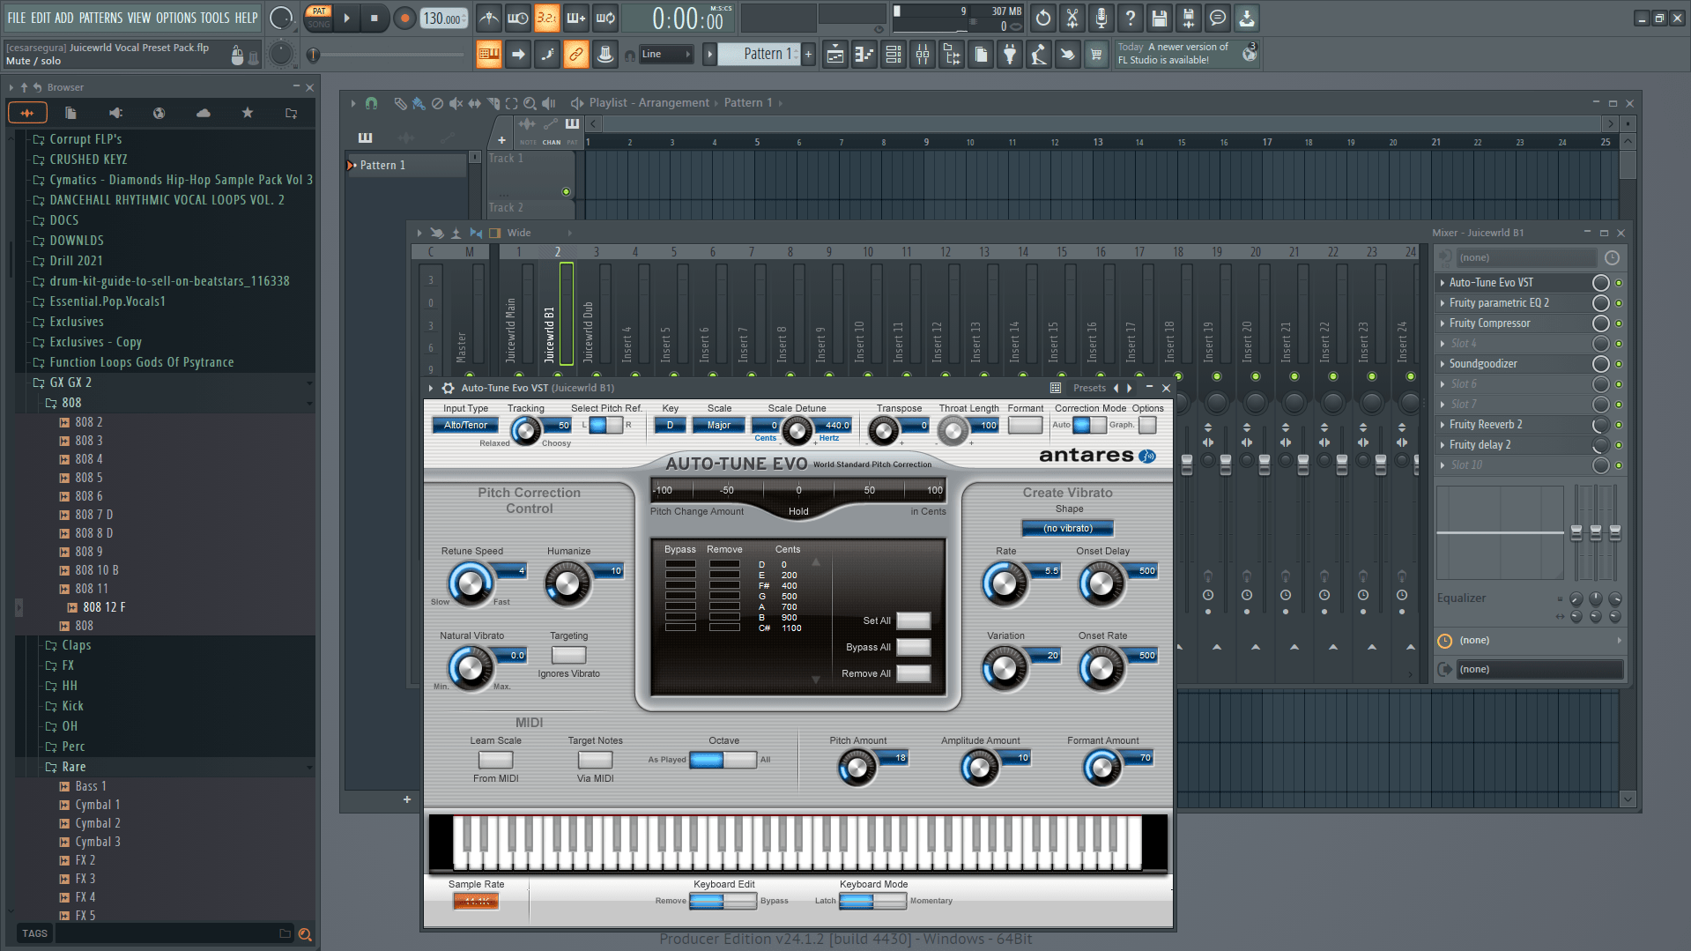Click the record button in transport

tap(404, 19)
